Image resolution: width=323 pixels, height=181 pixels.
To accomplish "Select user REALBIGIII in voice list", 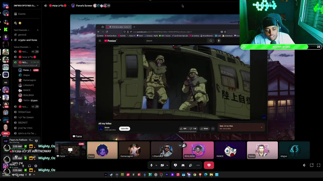I will click(x=28, y=95).
